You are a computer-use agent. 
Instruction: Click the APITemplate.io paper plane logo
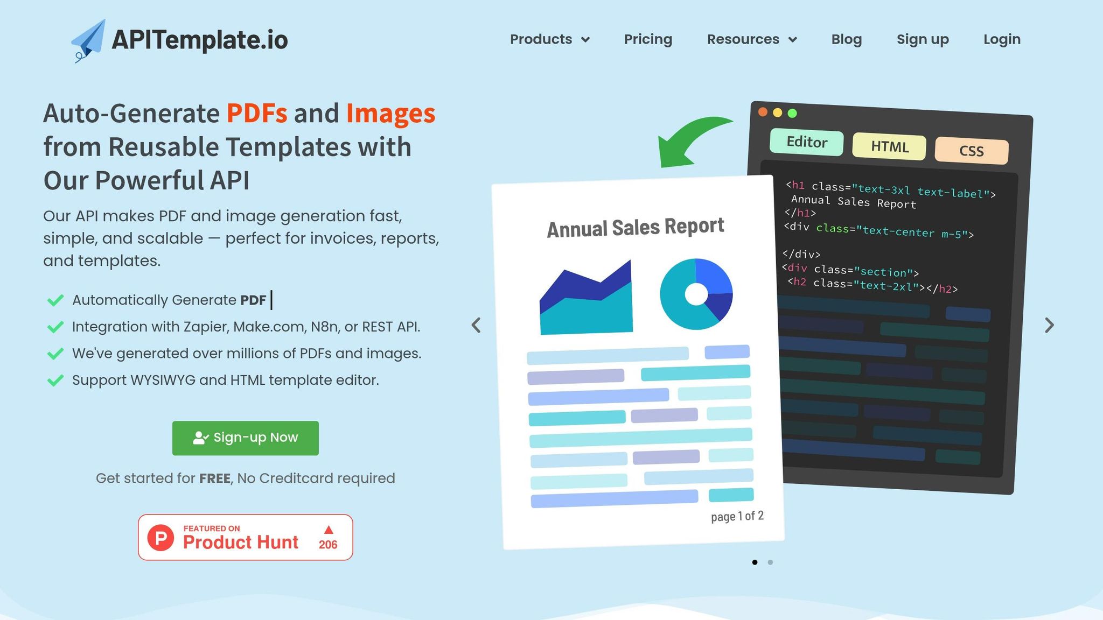[88, 41]
